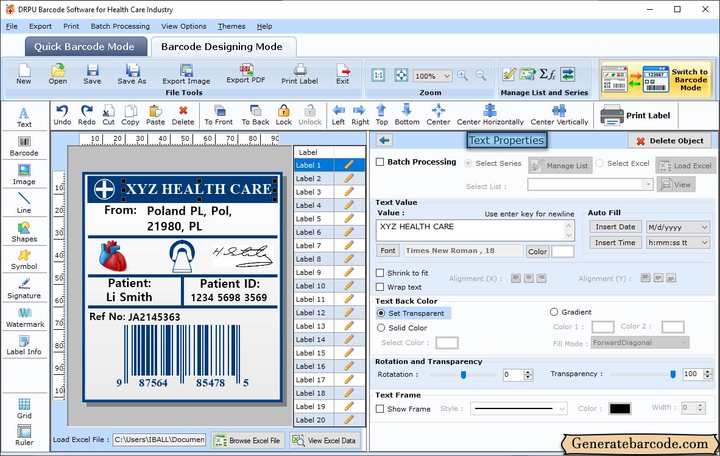Create a New label file

coord(24,74)
